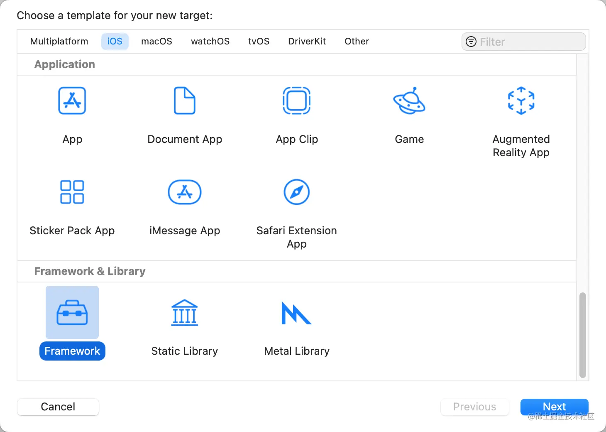Viewport: 606px width, 432px height.
Task: Click the Next button
Action: coord(555,407)
